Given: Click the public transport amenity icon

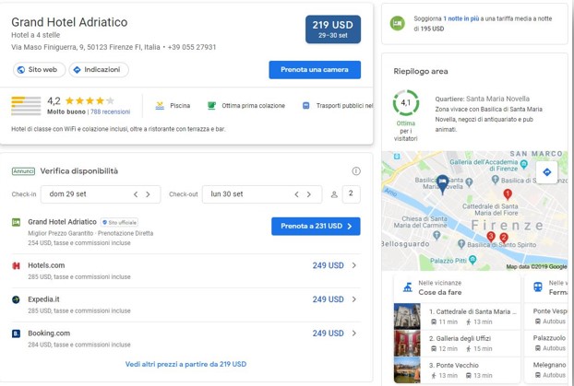Looking at the screenshot, I should tap(306, 106).
